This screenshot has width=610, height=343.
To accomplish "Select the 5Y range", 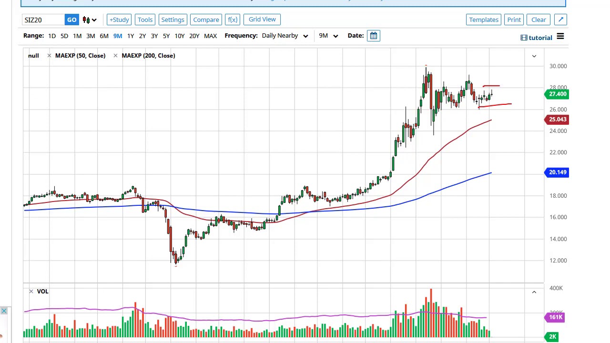I will (166, 36).
